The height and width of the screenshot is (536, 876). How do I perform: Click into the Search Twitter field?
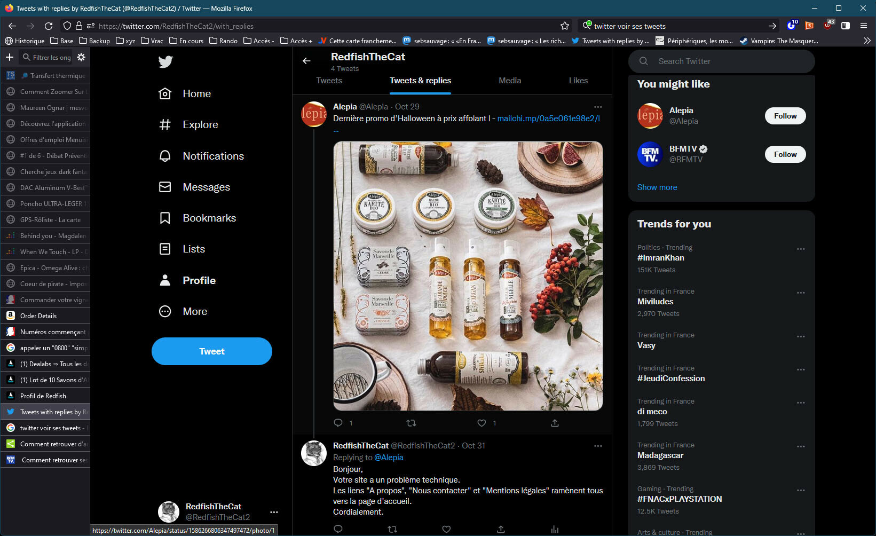tap(722, 61)
